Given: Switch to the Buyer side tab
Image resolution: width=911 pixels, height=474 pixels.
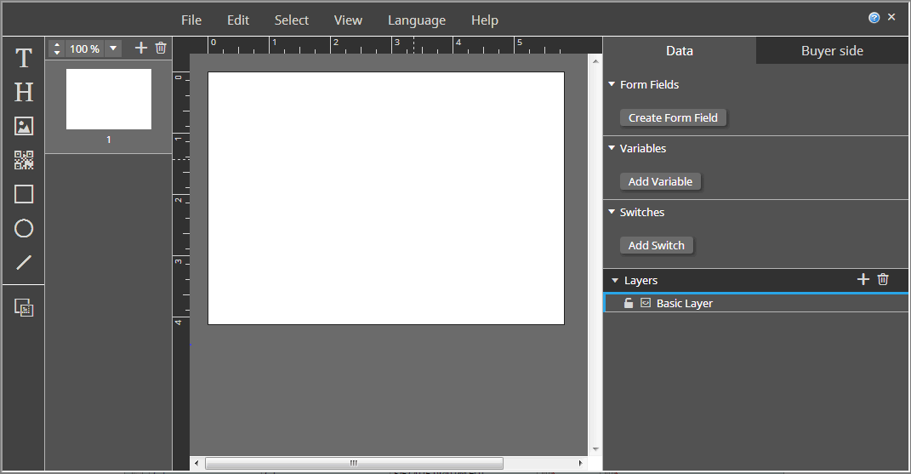Looking at the screenshot, I should coord(832,51).
